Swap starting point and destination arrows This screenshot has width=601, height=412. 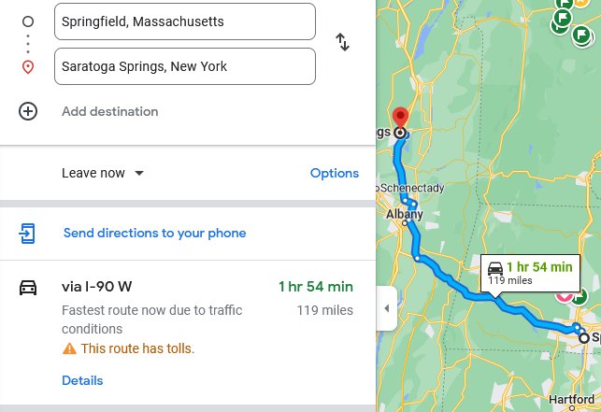tap(342, 42)
